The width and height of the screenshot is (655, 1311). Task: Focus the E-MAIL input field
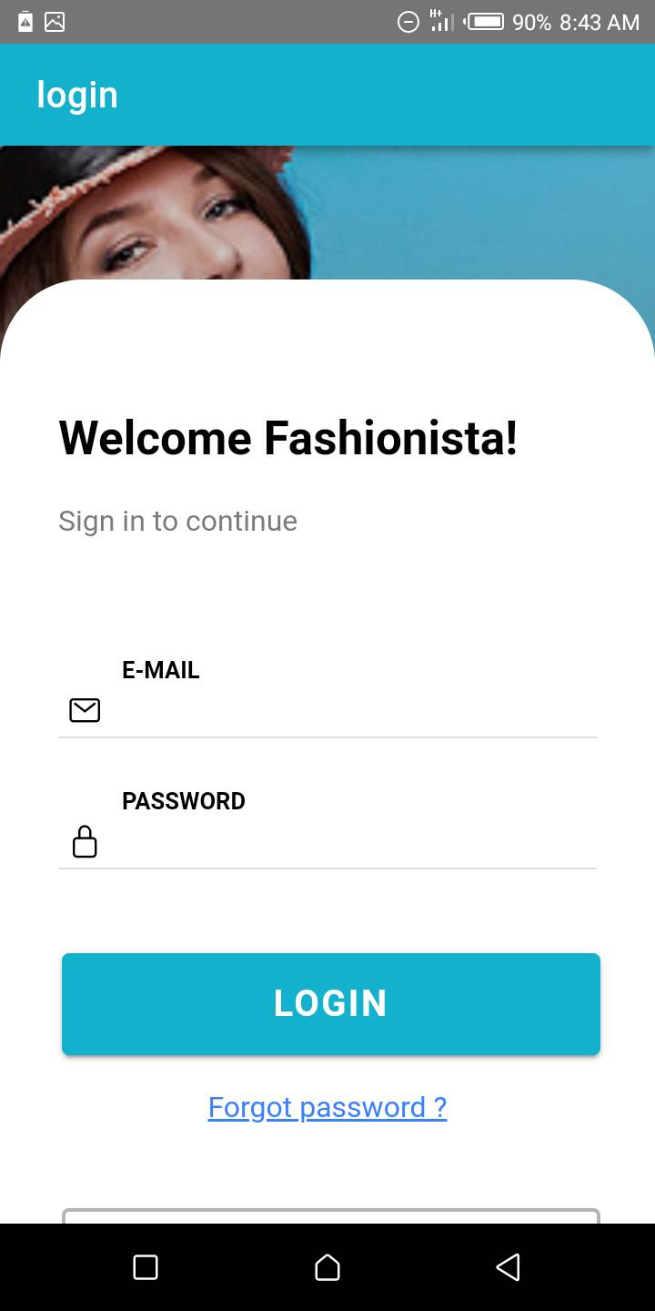pos(355,711)
